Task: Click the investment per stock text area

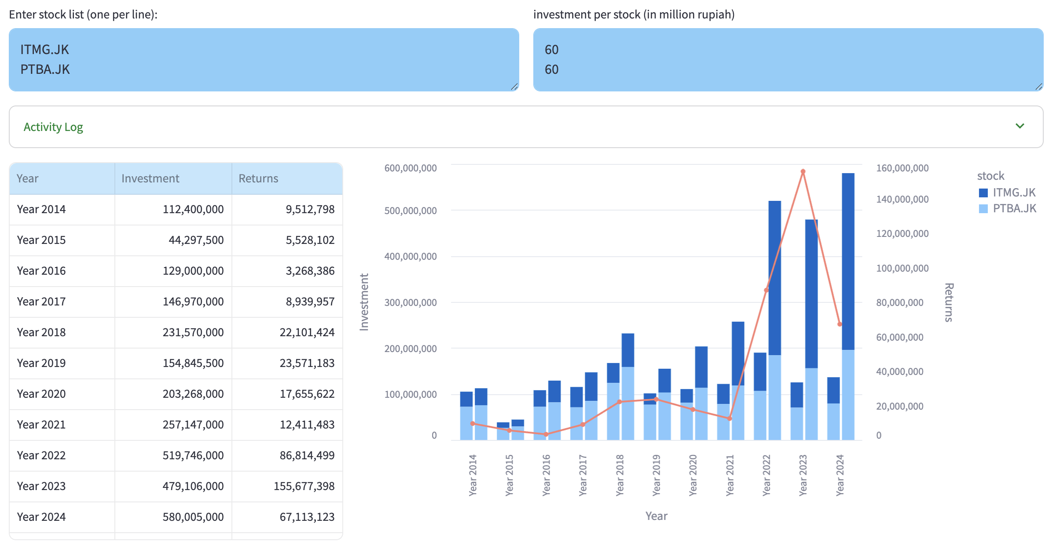Action: [788, 60]
